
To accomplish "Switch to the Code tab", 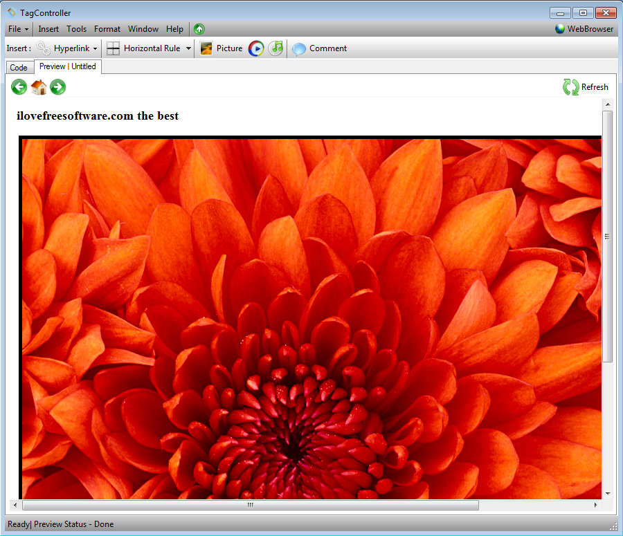I will coord(19,67).
